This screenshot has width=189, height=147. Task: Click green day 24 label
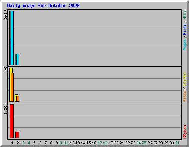(138, 143)
